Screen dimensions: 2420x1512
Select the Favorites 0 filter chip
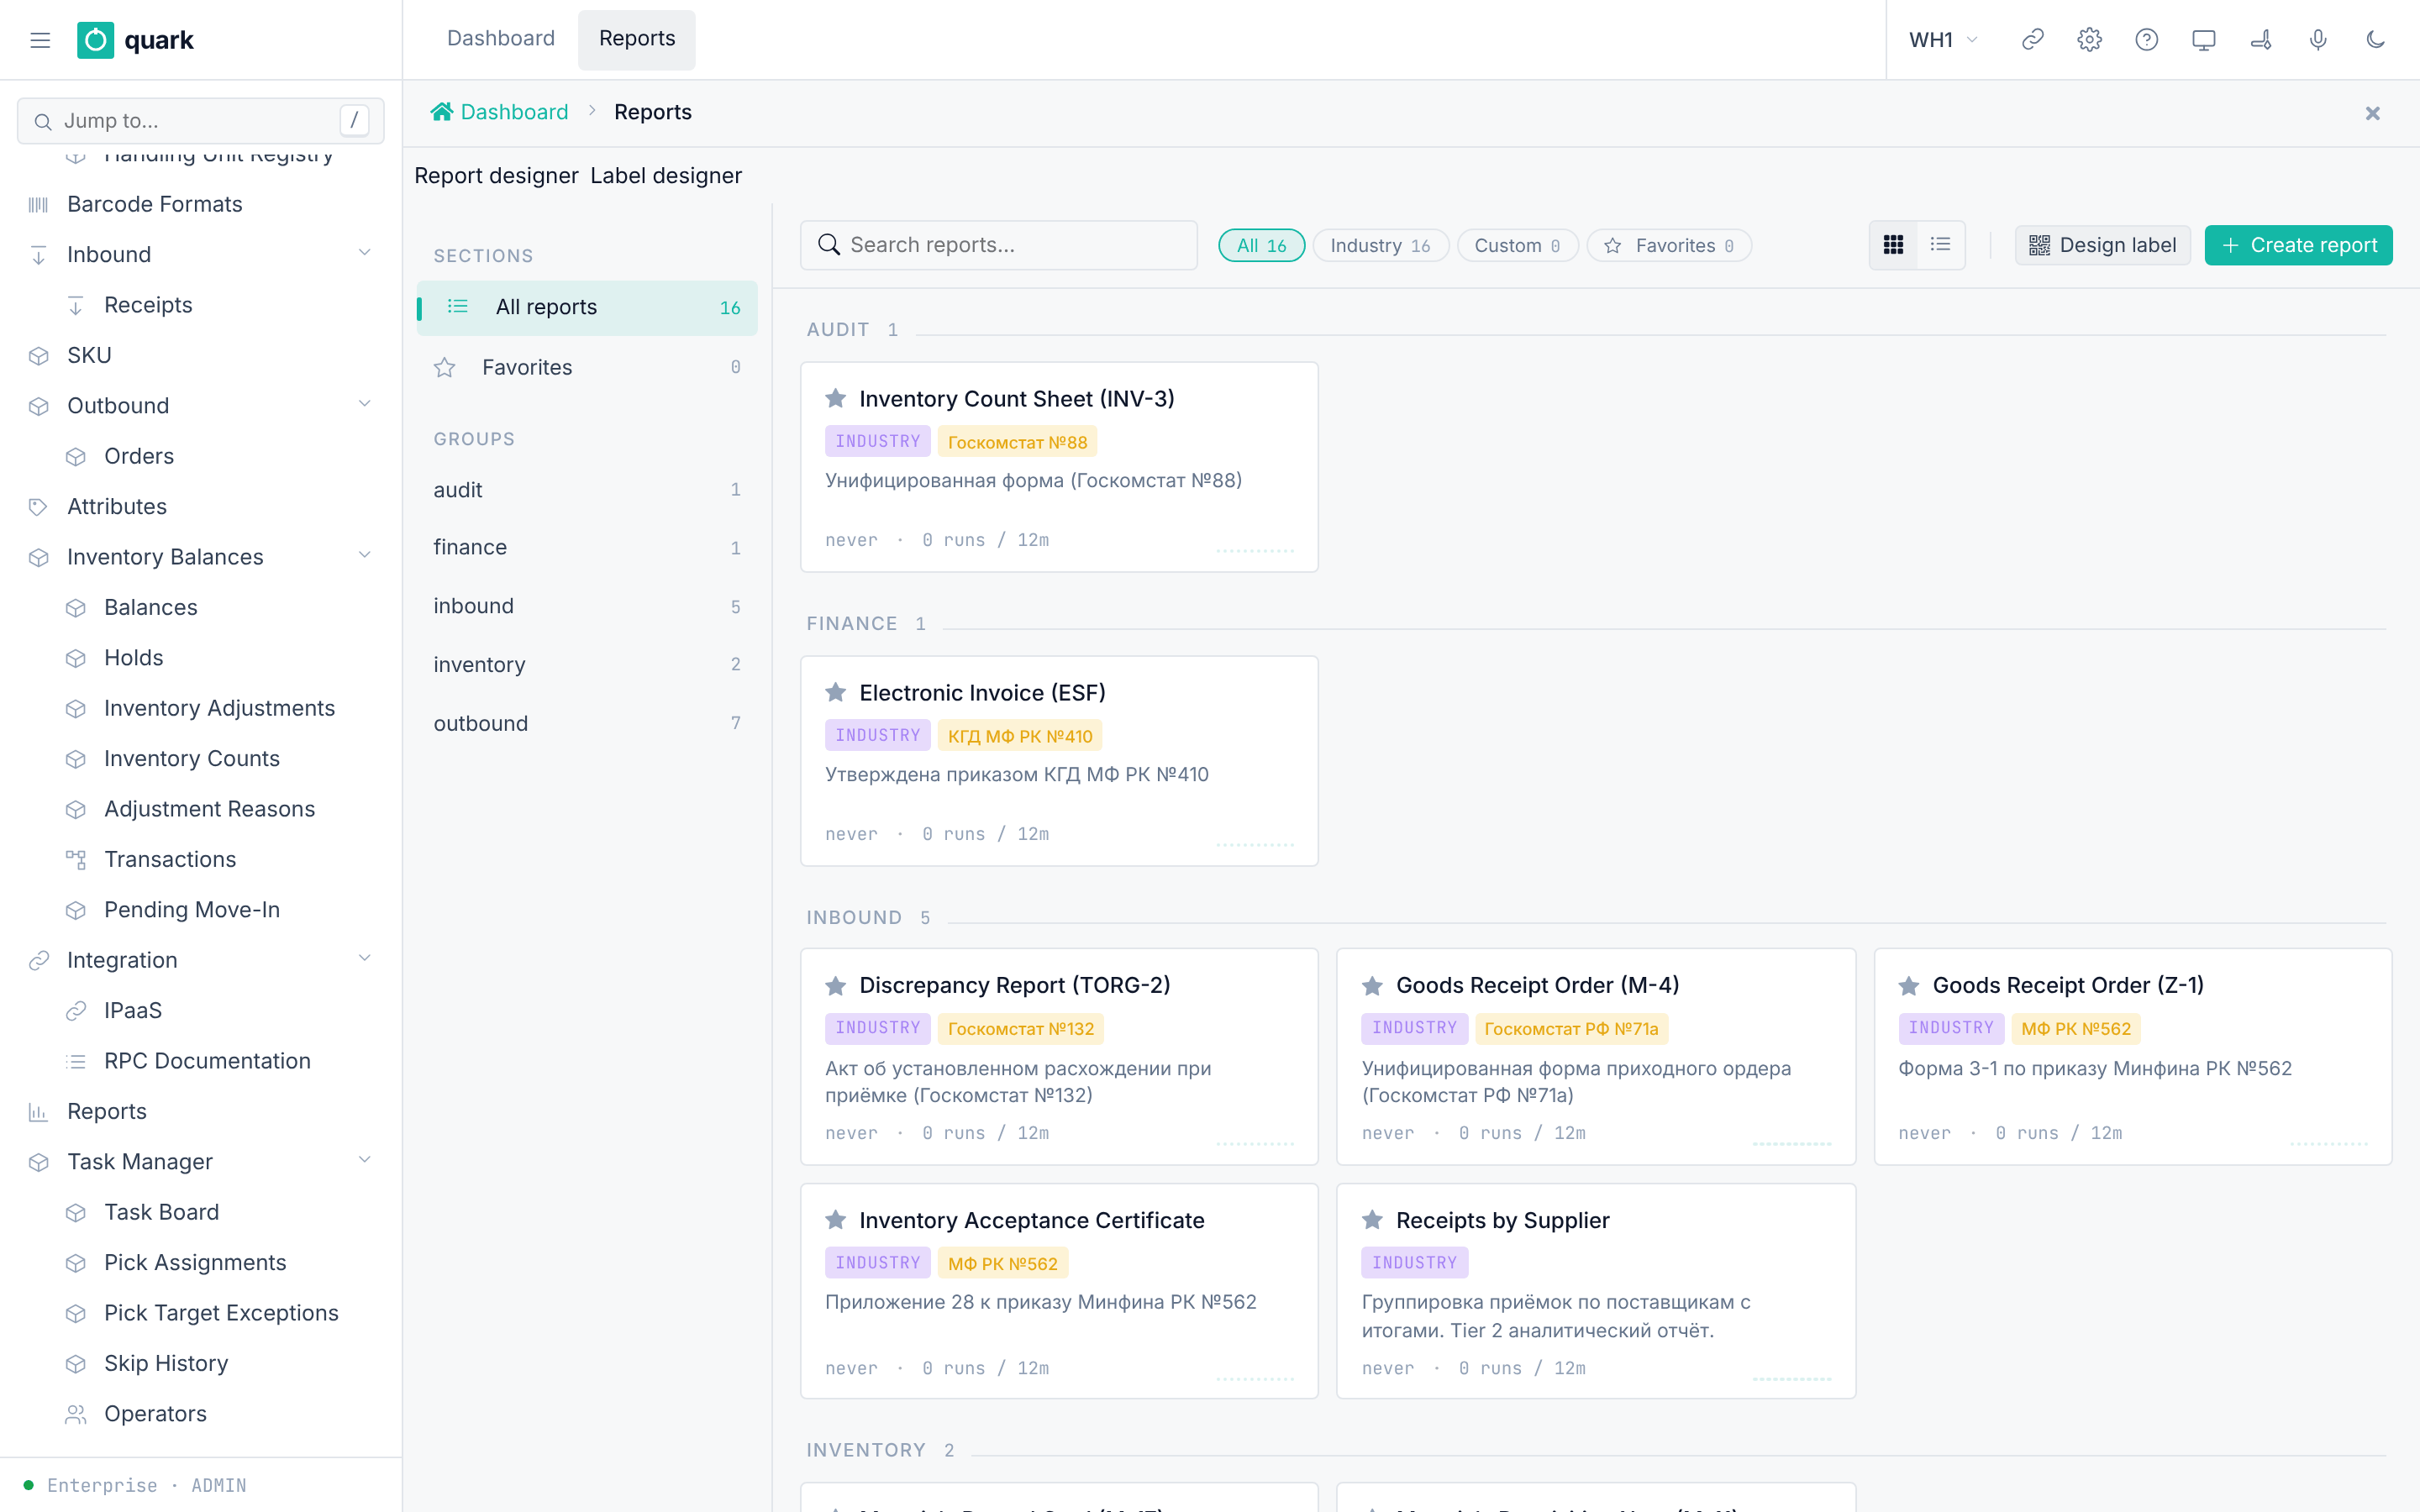[x=1669, y=246]
